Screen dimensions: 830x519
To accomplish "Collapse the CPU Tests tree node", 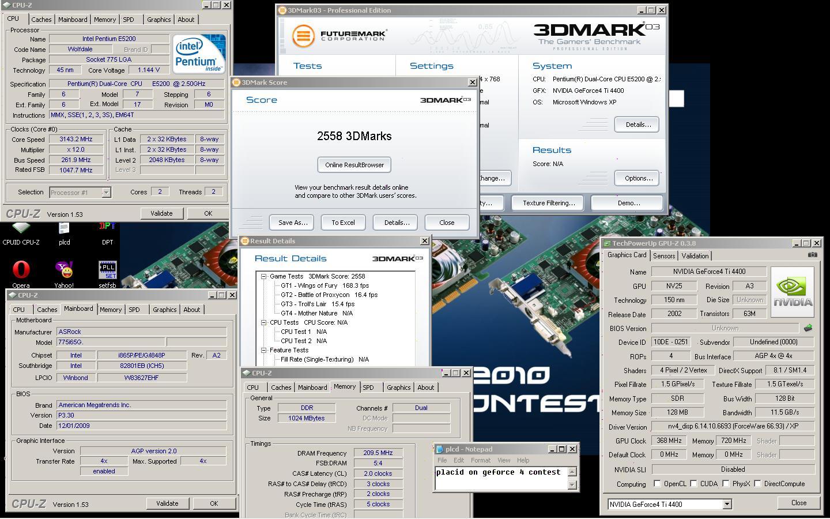I will point(264,322).
